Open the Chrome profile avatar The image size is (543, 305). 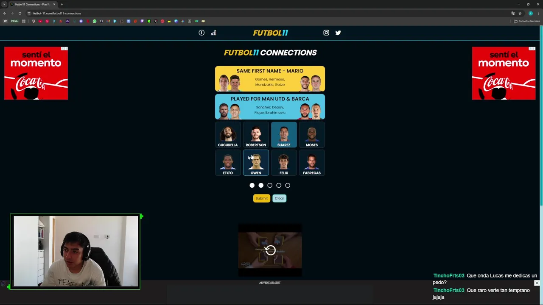click(x=531, y=13)
